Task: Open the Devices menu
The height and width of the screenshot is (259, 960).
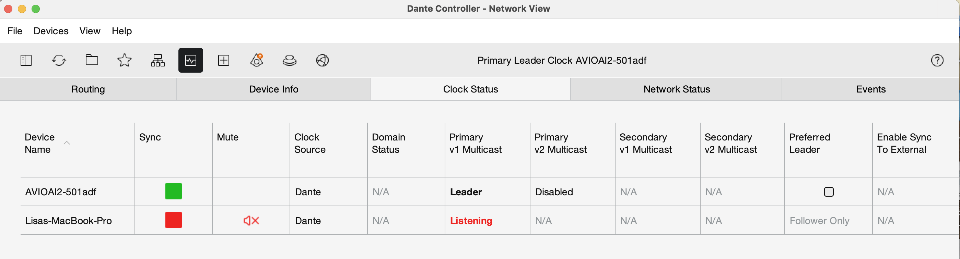Action: click(51, 31)
